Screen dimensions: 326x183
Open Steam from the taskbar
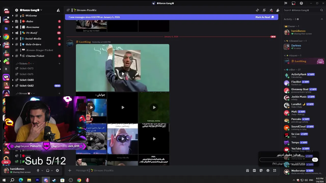[x=54, y=180]
